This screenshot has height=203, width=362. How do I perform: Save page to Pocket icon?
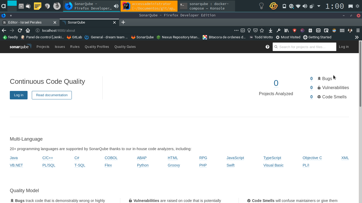[255, 30]
